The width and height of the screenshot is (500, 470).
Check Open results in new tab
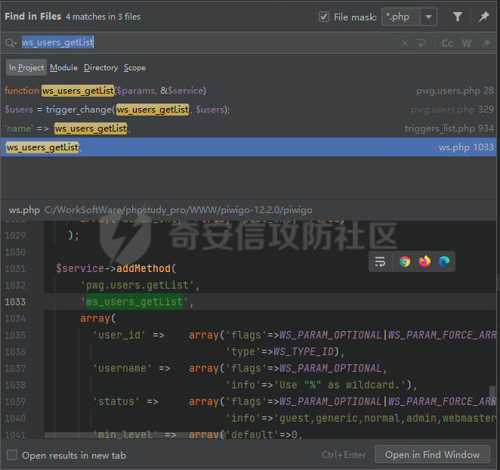tap(12, 455)
